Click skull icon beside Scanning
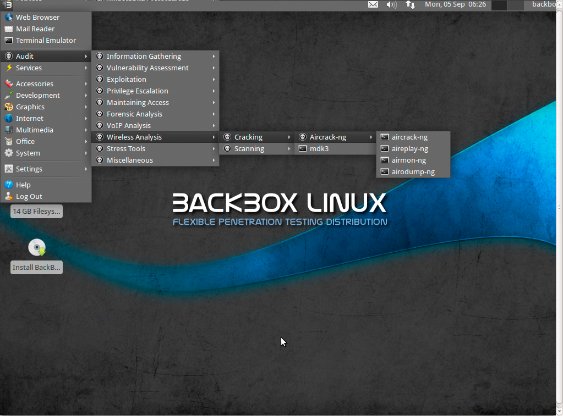 (227, 148)
